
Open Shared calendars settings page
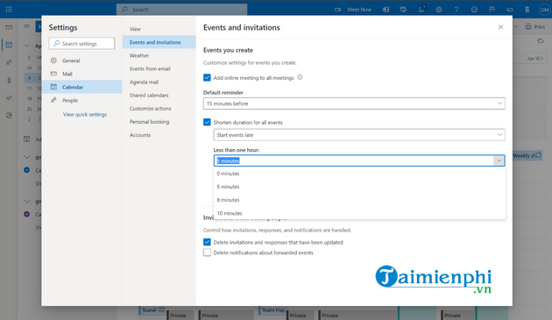coord(159,96)
